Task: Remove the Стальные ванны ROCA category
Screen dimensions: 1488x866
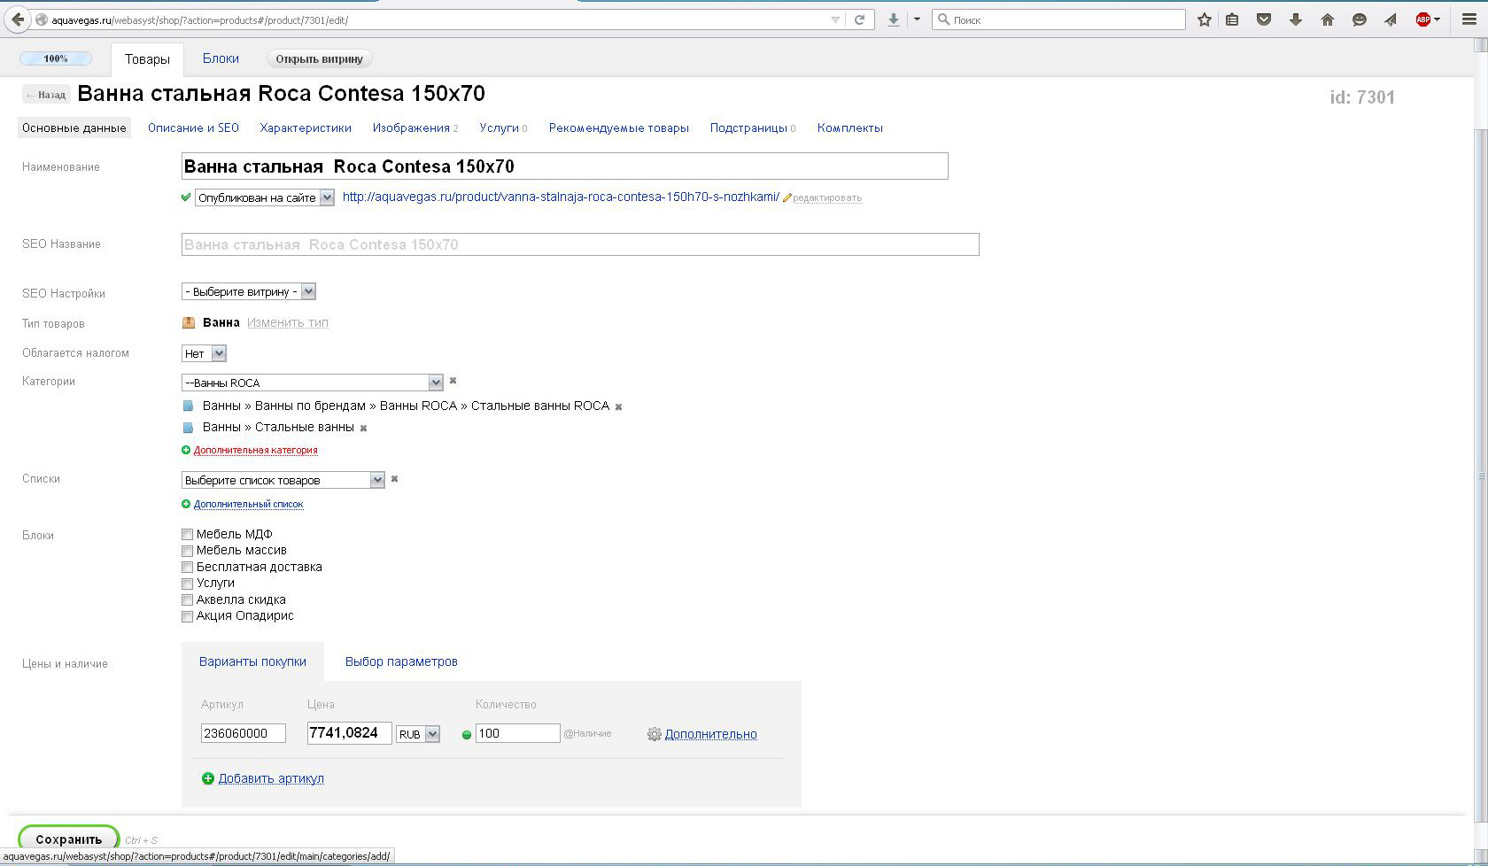Action: (618, 407)
